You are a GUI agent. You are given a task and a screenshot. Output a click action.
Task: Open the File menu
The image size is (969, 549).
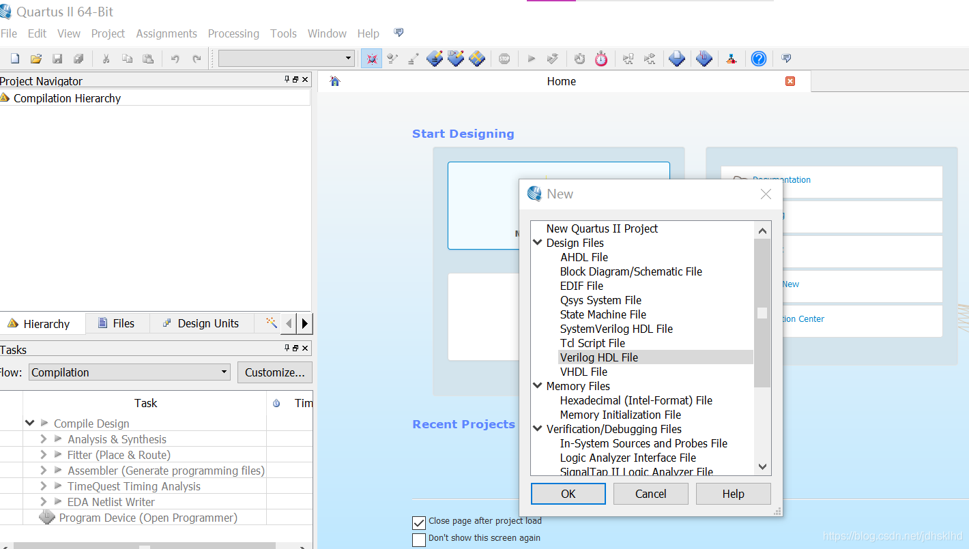coord(9,33)
